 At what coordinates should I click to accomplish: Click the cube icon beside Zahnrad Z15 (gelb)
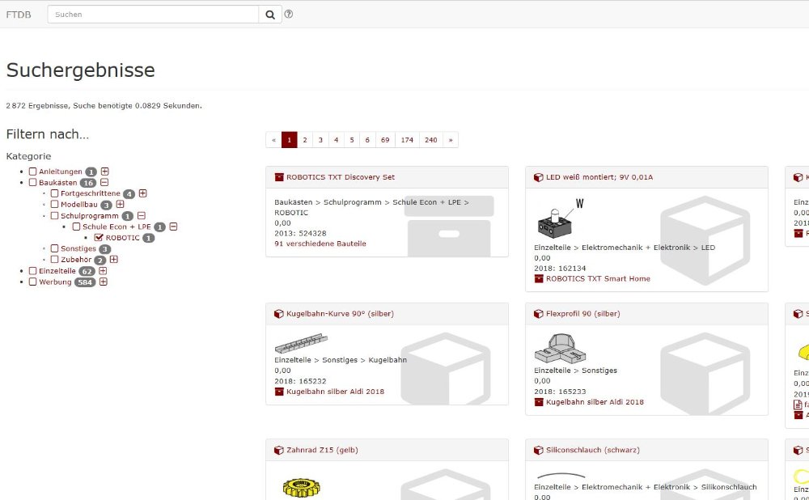pyautogui.click(x=279, y=450)
